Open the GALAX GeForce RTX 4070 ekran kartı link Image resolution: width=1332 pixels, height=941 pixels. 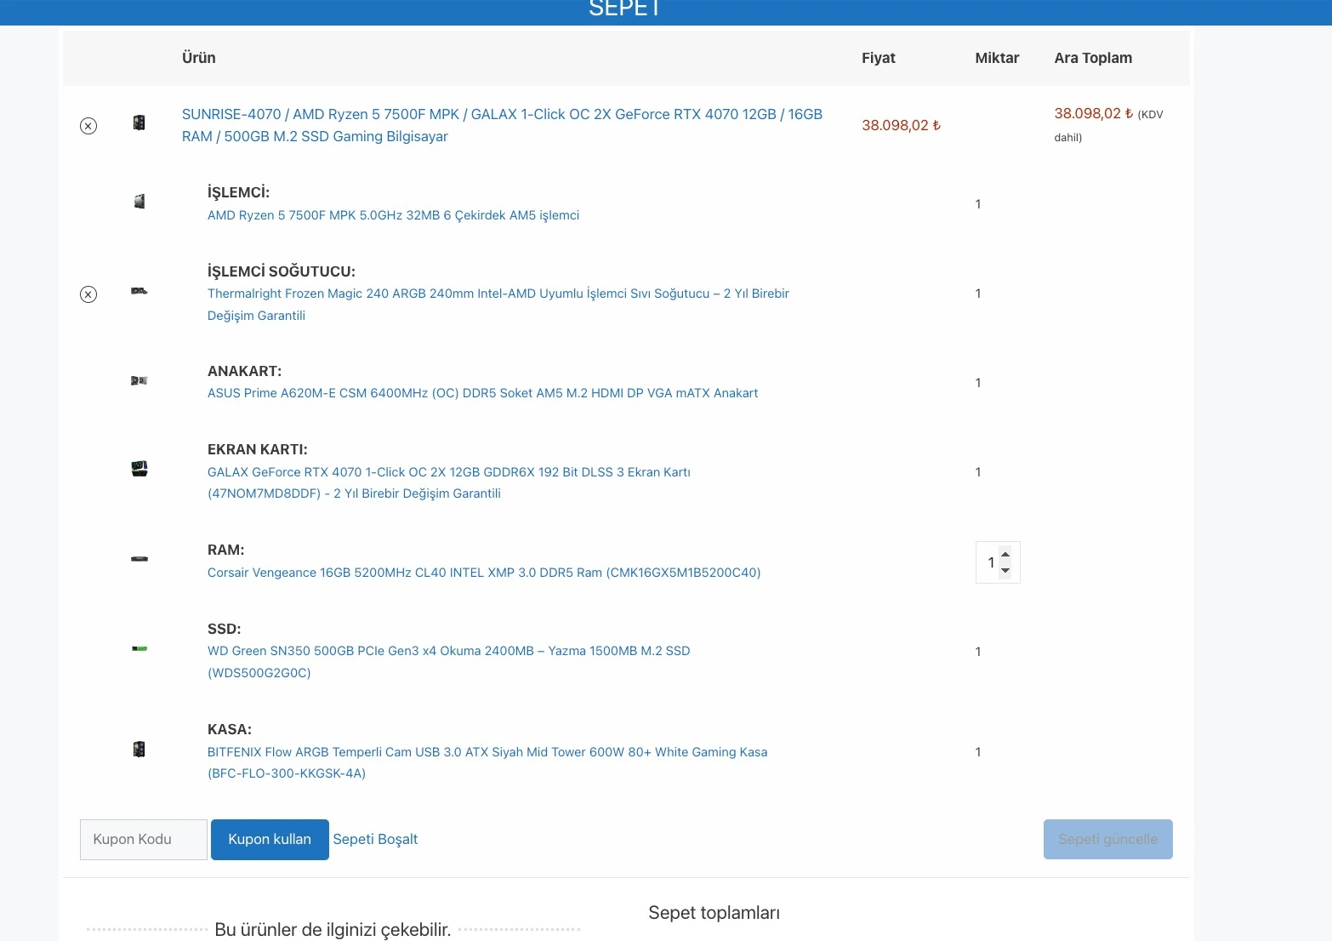449,482
